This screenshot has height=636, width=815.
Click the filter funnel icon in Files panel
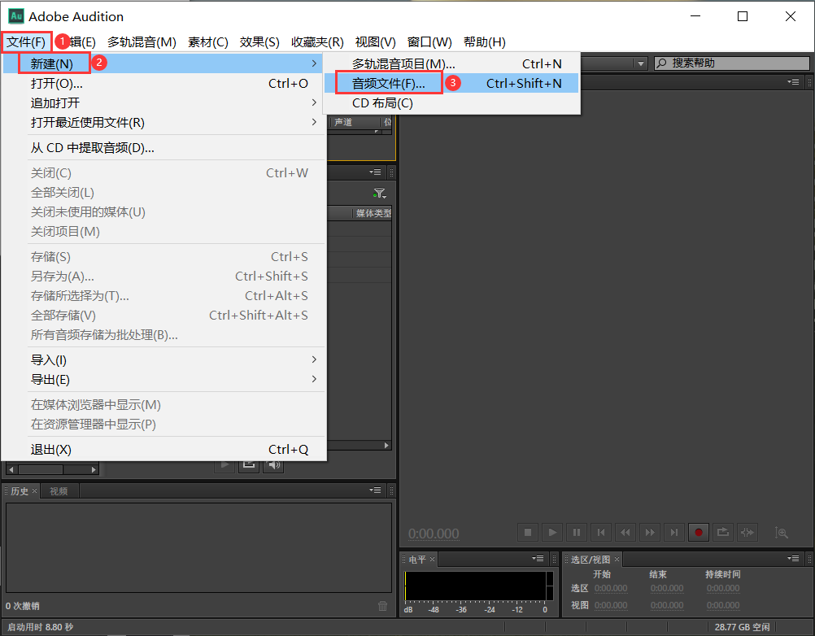[380, 194]
